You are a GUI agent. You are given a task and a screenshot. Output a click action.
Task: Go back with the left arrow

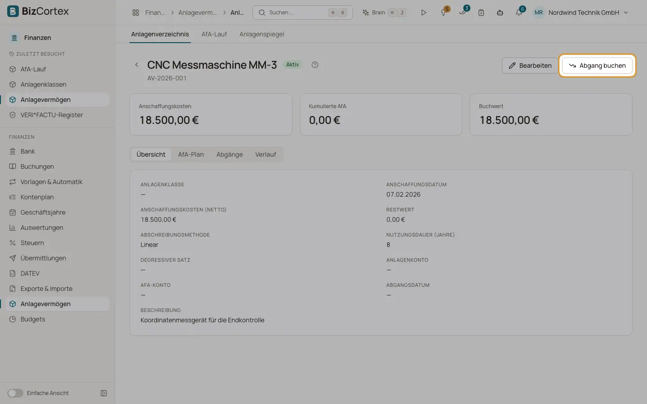pos(137,65)
